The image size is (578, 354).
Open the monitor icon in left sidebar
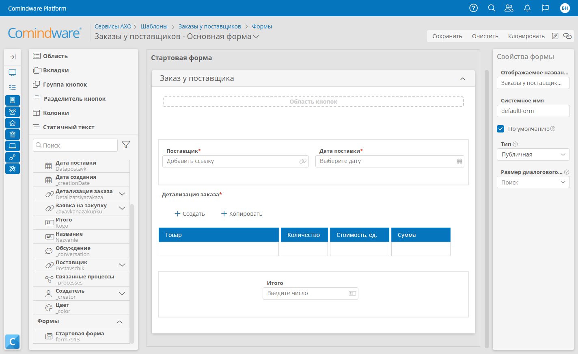pyautogui.click(x=13, y=73)
